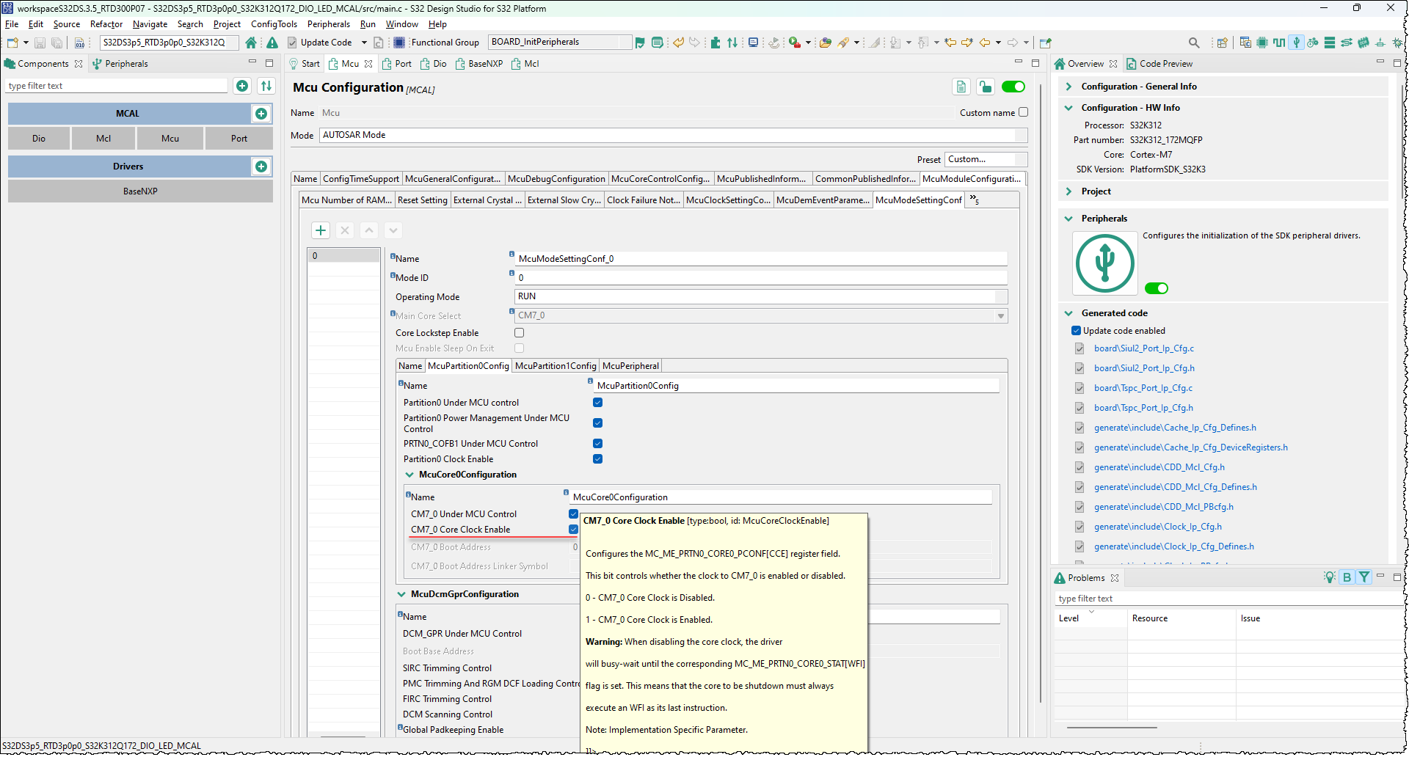Add a new MCU mode configuration entry
Viewport: 1409px width, 757px height.
(321, 230)
